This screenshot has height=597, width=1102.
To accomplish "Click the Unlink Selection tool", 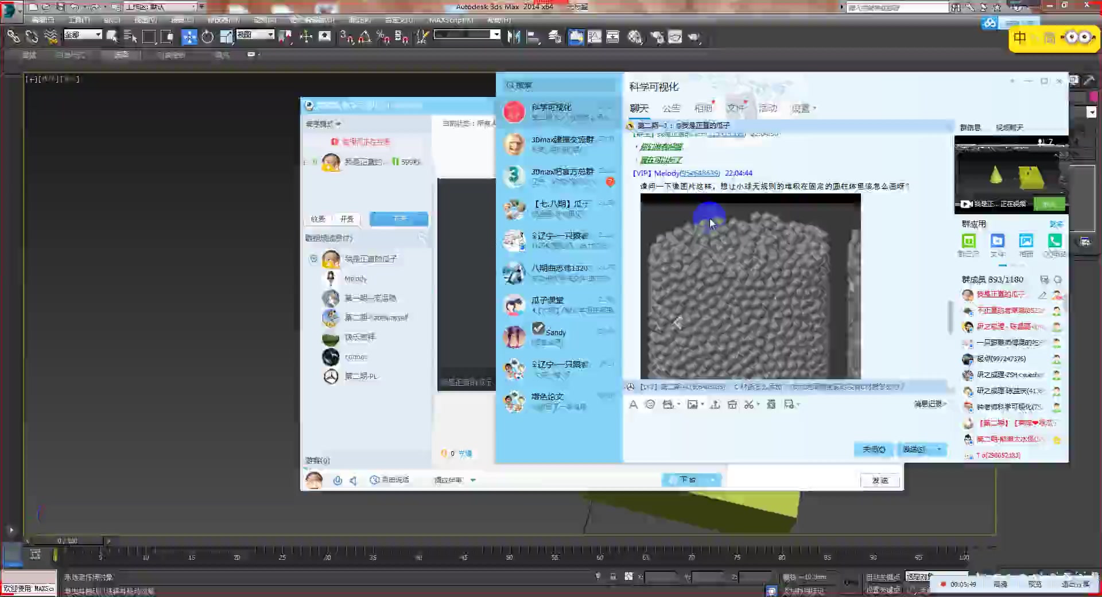I will [32, 37].
